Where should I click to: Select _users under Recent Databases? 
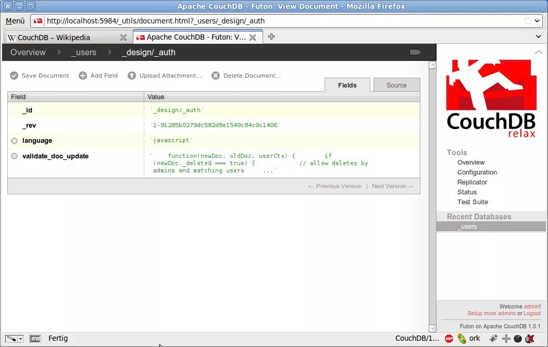491,227
